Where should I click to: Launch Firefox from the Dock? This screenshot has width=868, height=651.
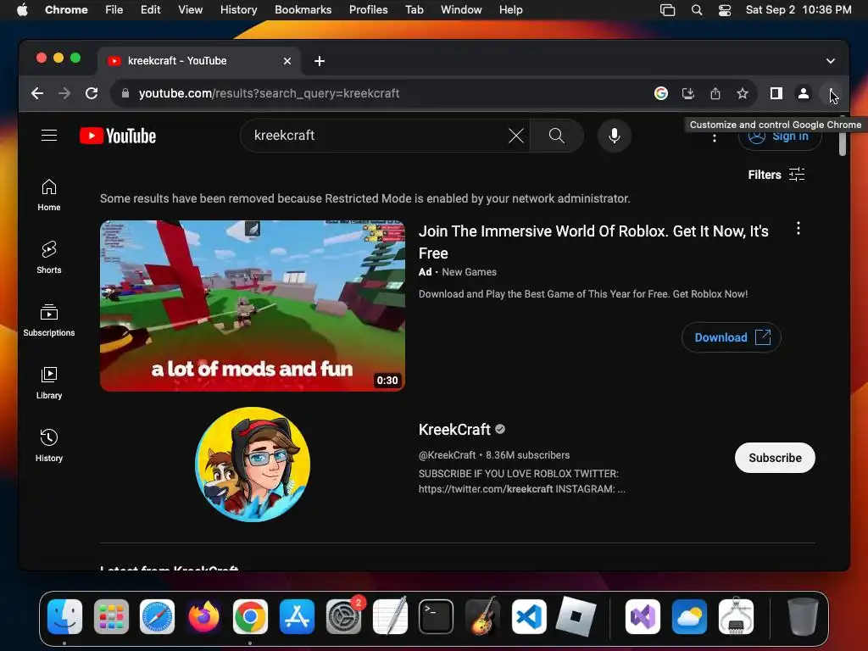tap(203, 617)
